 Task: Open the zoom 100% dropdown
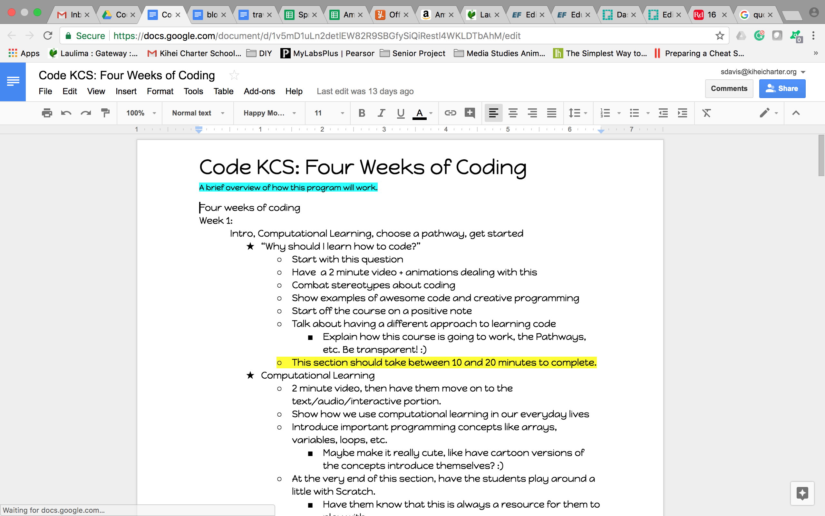click(x=141, y=113)
